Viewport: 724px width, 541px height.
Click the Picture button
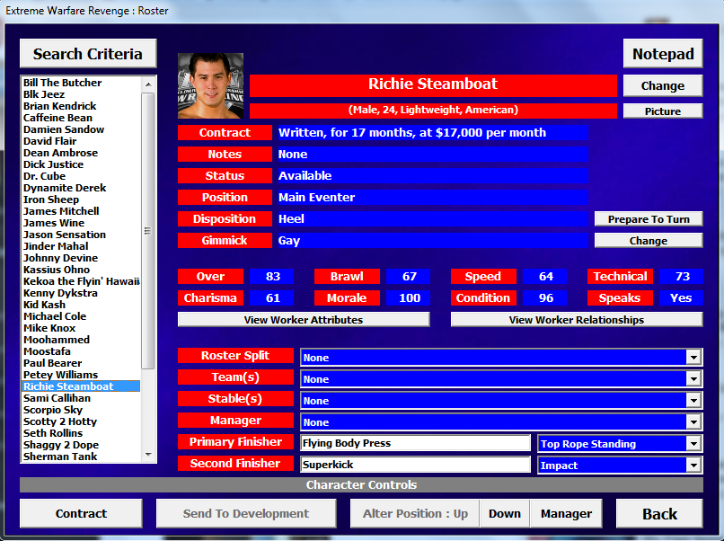click(663, 111)
